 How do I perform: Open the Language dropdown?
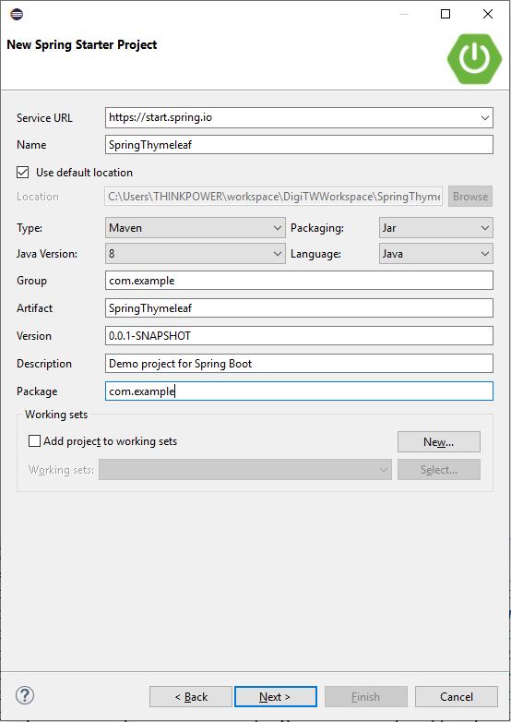pyautogui.click(x=436, y=254)
